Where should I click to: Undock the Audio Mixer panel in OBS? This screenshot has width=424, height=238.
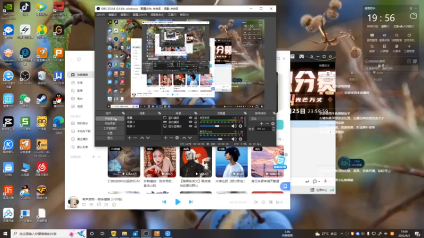(245, 113)
